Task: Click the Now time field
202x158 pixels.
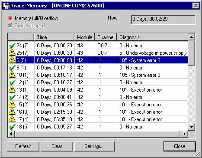Action: [164, 20]
